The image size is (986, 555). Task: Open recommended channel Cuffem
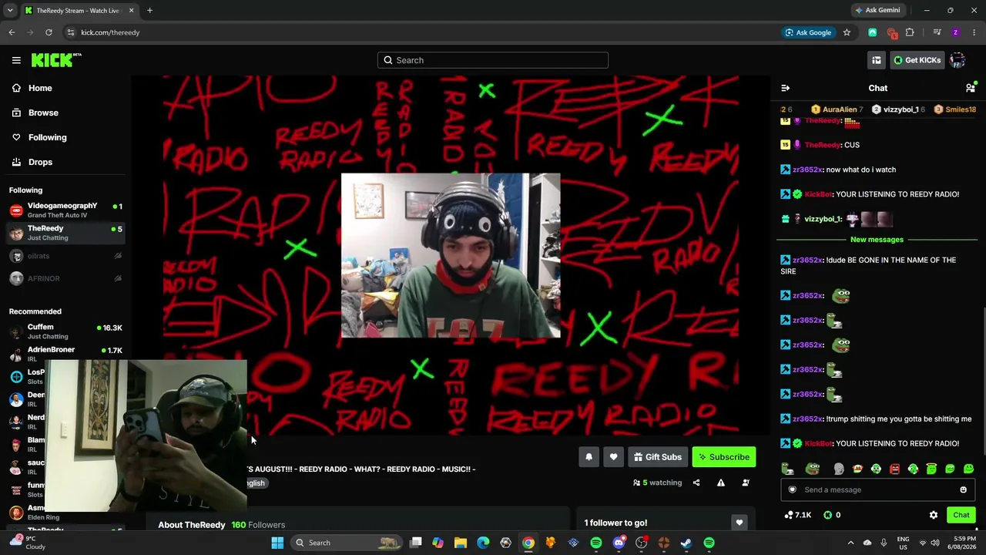(65, 331)
